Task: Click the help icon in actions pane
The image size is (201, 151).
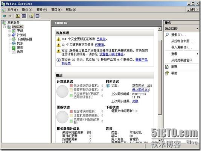Action: point(167,73)
